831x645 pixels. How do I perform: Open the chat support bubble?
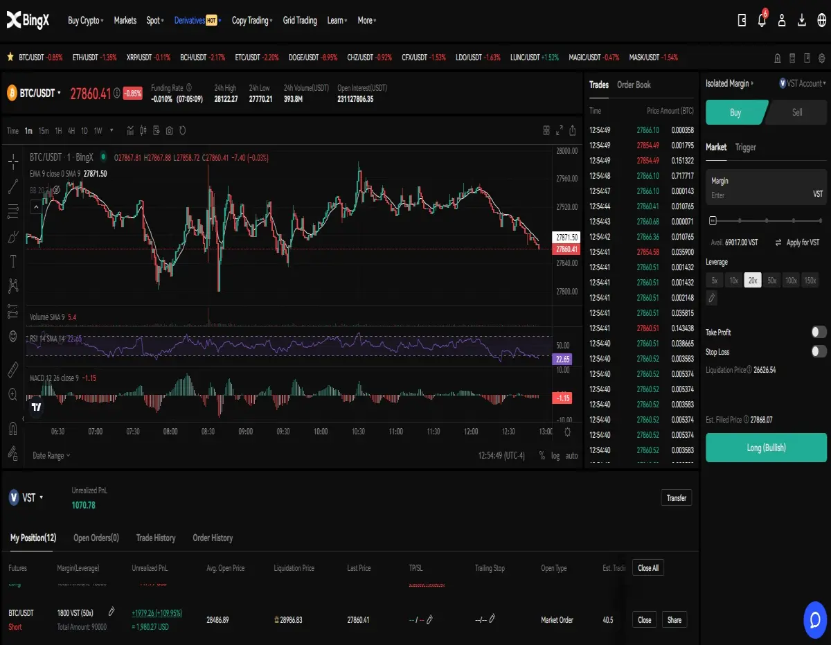pyautogui.click(x=815, y=619)
